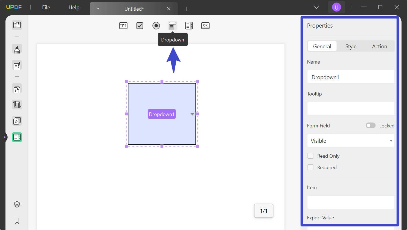
Task: Select the Push Button (OK) form tool
Action: coord(205,25)
